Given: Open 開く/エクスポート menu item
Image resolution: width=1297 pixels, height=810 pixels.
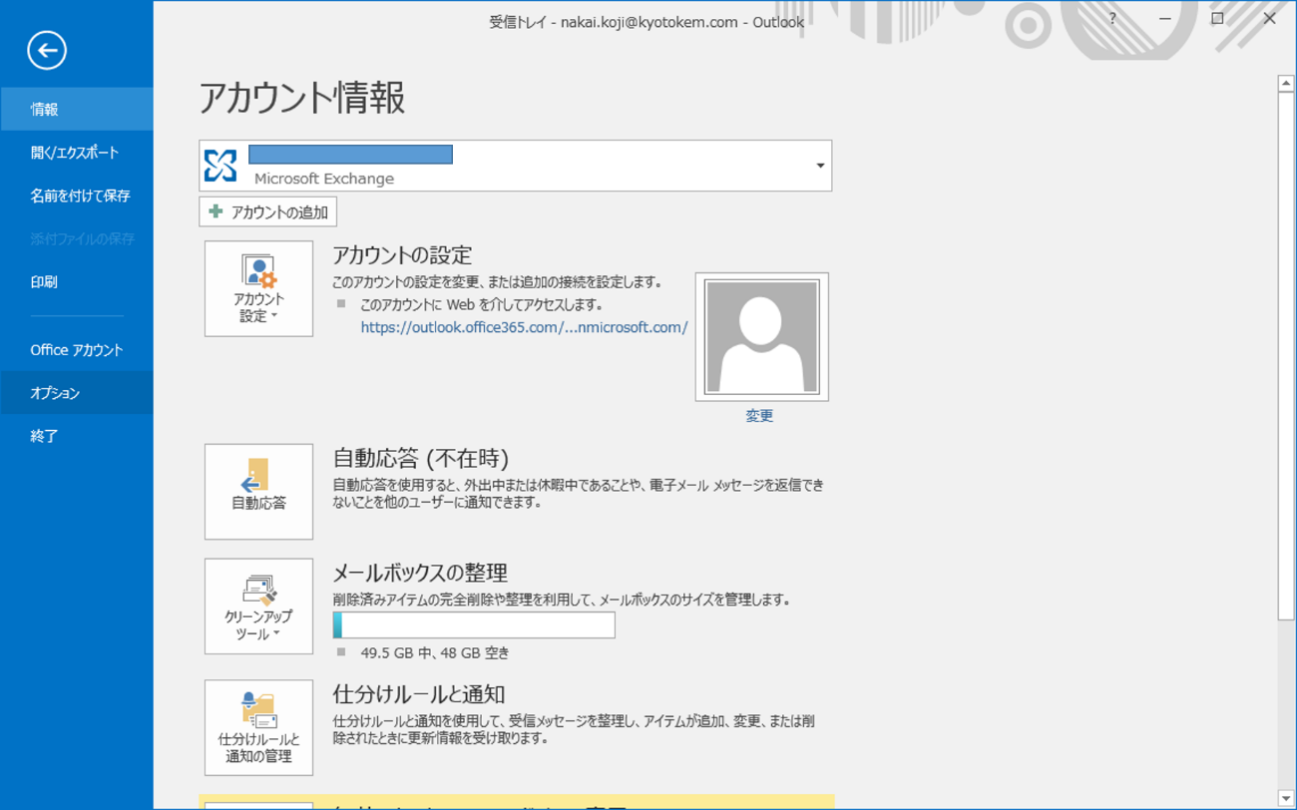Looking at the screenshot, I should [75, 153].
